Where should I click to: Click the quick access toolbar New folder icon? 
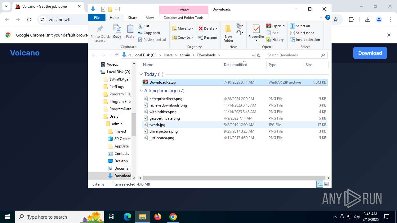coord(110,9)
